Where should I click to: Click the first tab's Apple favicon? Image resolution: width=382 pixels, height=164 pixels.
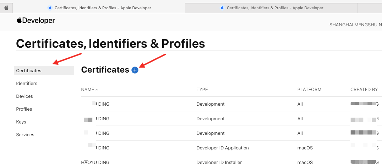[x=50, y=8]
